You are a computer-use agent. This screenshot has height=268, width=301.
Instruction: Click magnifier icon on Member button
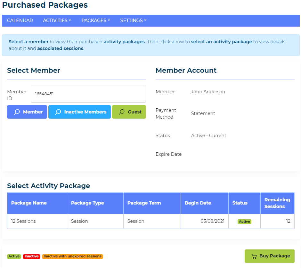tap(17, 112)
